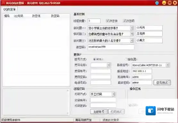Screen dimensions: 178x123
Task: Click the 路由密码 admin field
Action: (x=142, y=83)
